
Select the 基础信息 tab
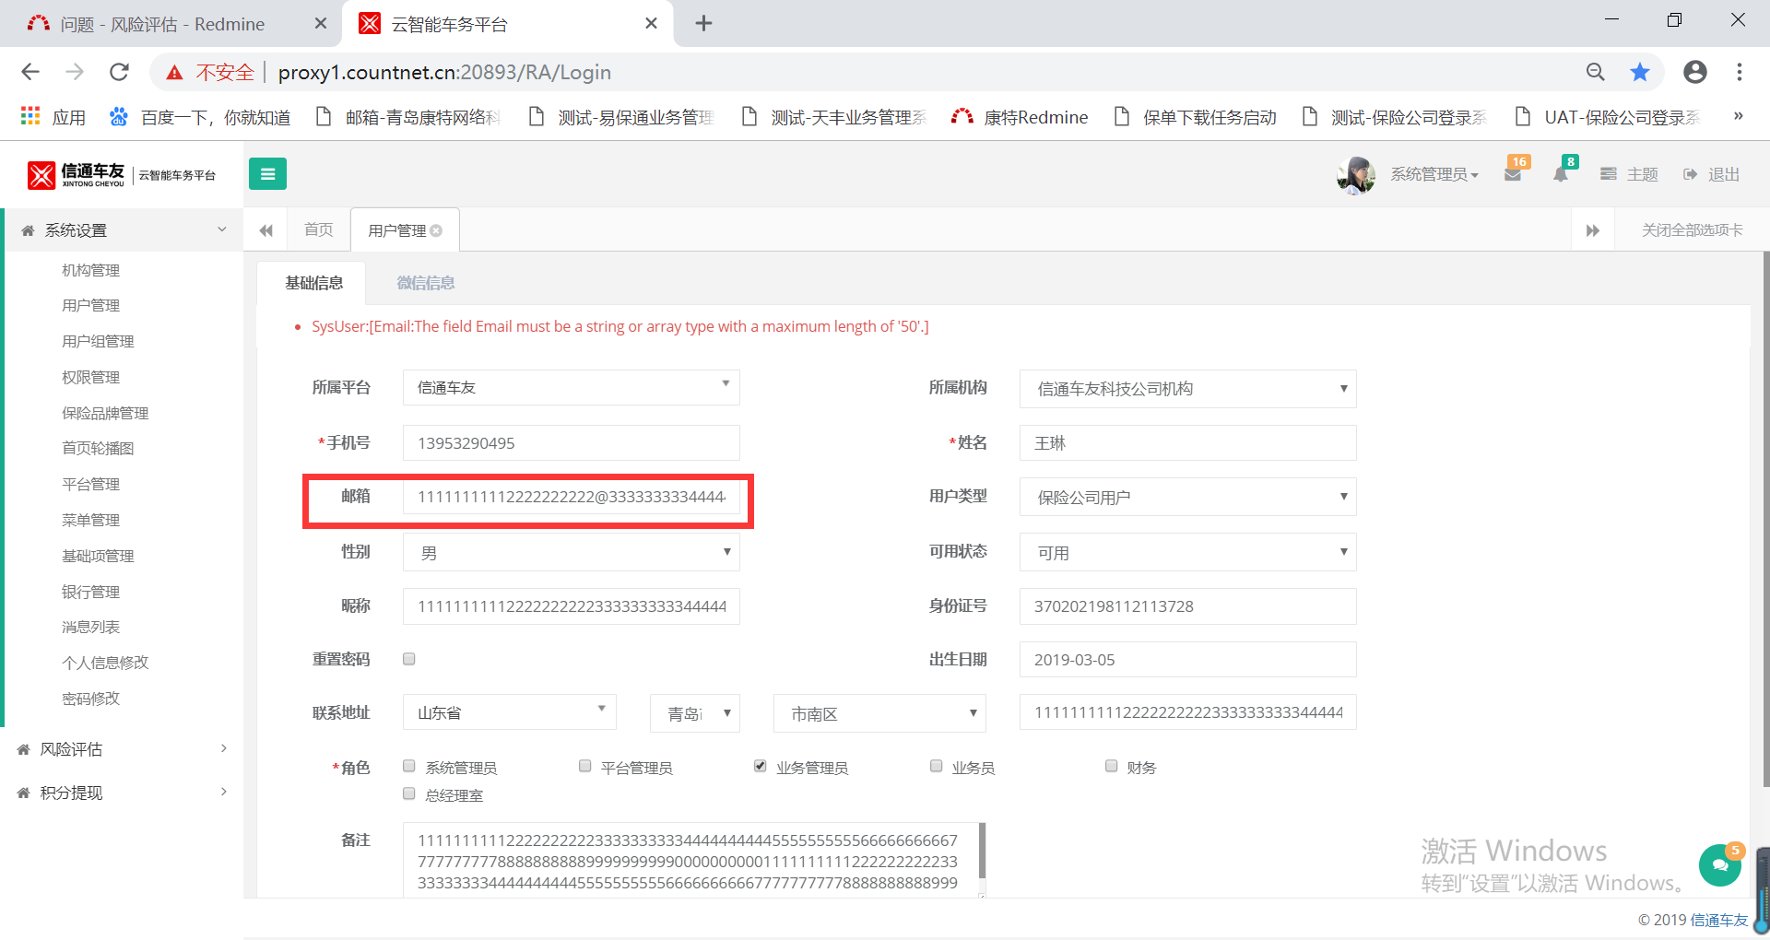pyautogui.click(x=313, y=283)
